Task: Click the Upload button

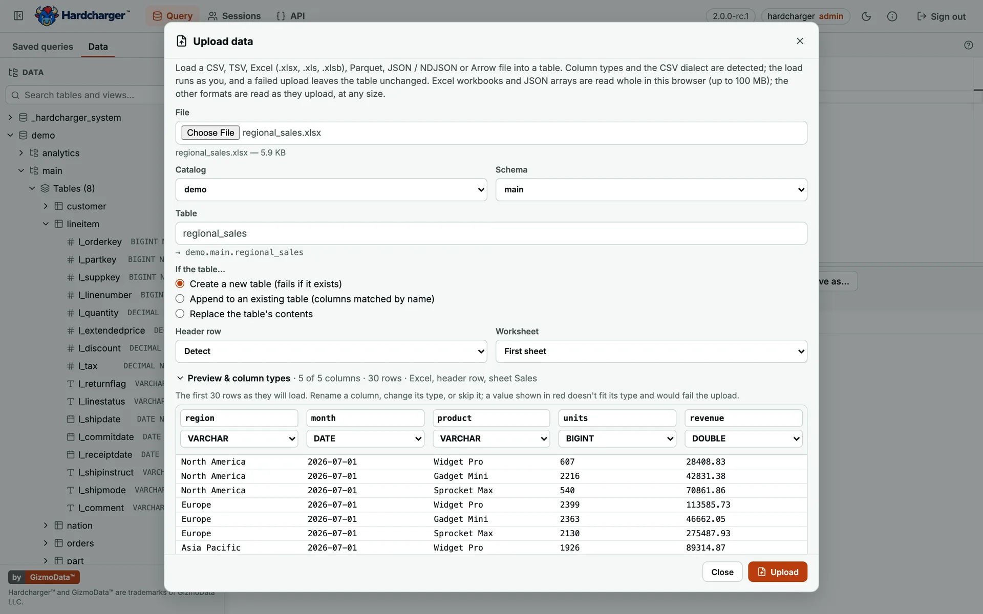Action: tap(777, 572)
